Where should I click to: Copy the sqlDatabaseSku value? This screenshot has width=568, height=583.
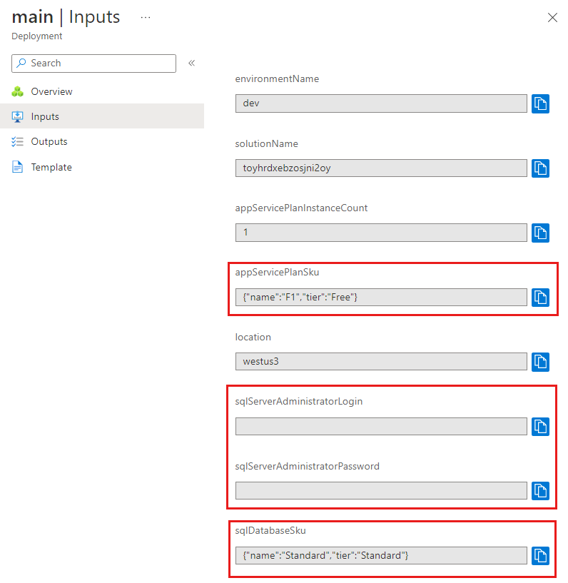[540, 556]
